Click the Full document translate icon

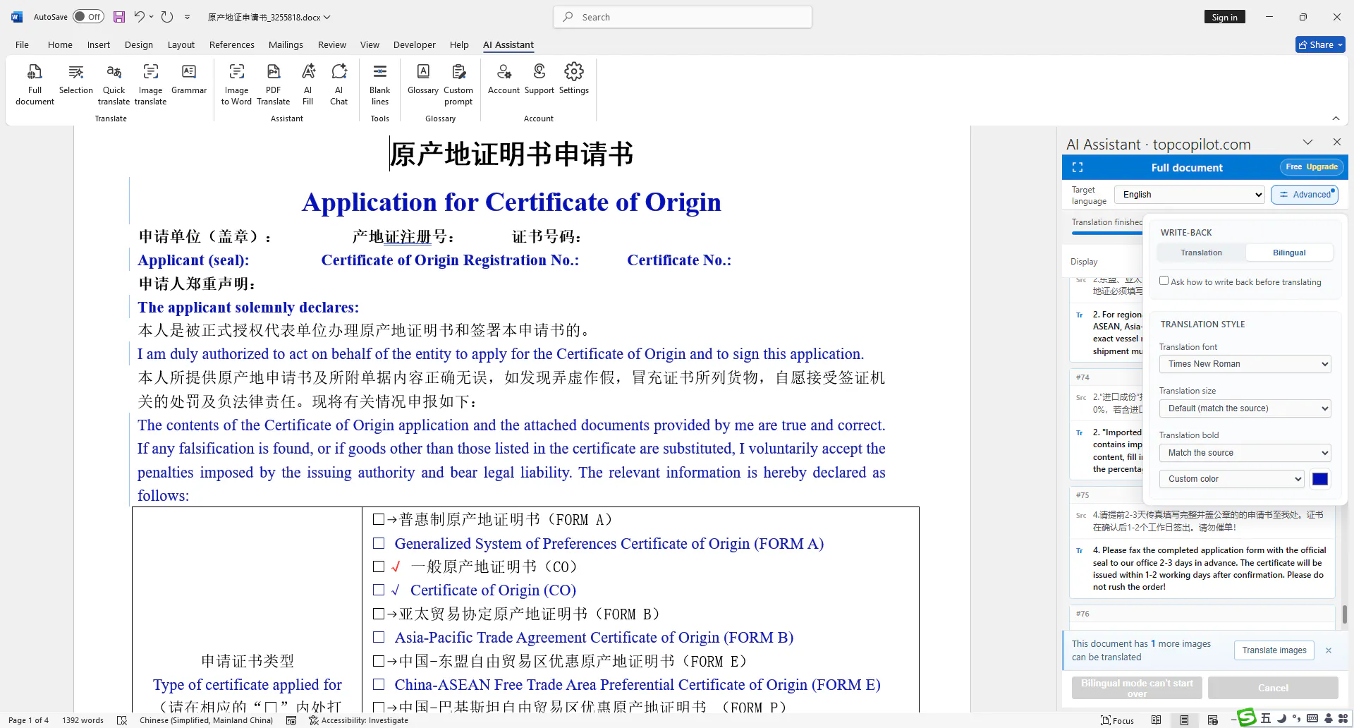(x=35, y=84)
